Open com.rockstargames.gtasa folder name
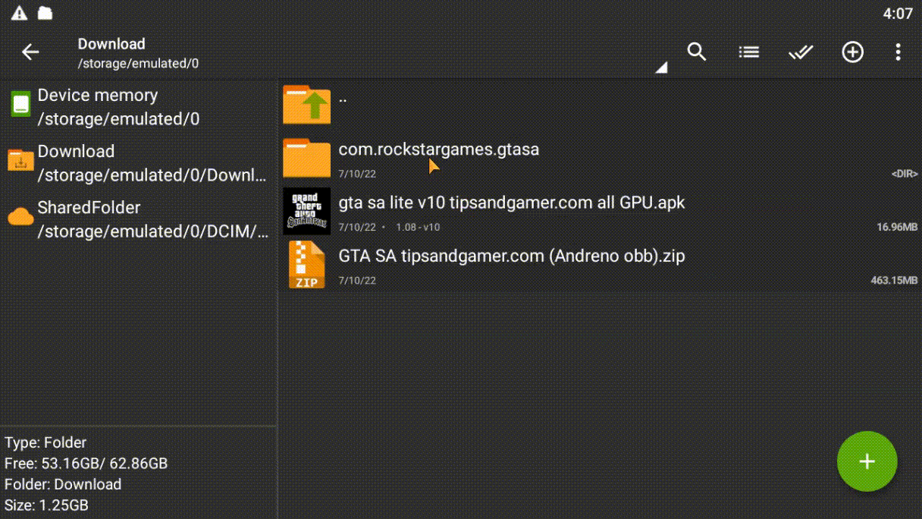This screenshot has height=519, width=922. 439,149
